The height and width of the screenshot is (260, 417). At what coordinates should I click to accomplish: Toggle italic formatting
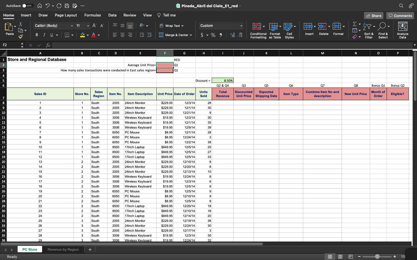[x=44, y=35]
